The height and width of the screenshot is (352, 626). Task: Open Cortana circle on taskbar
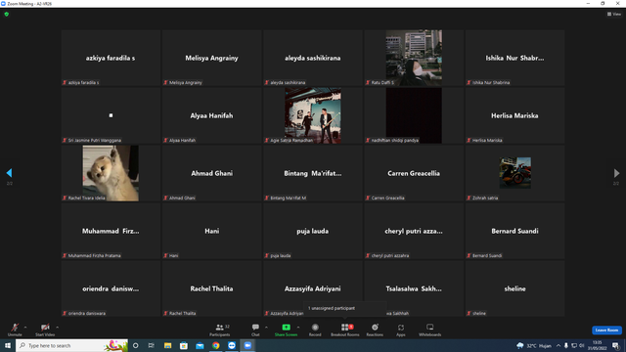136,345
